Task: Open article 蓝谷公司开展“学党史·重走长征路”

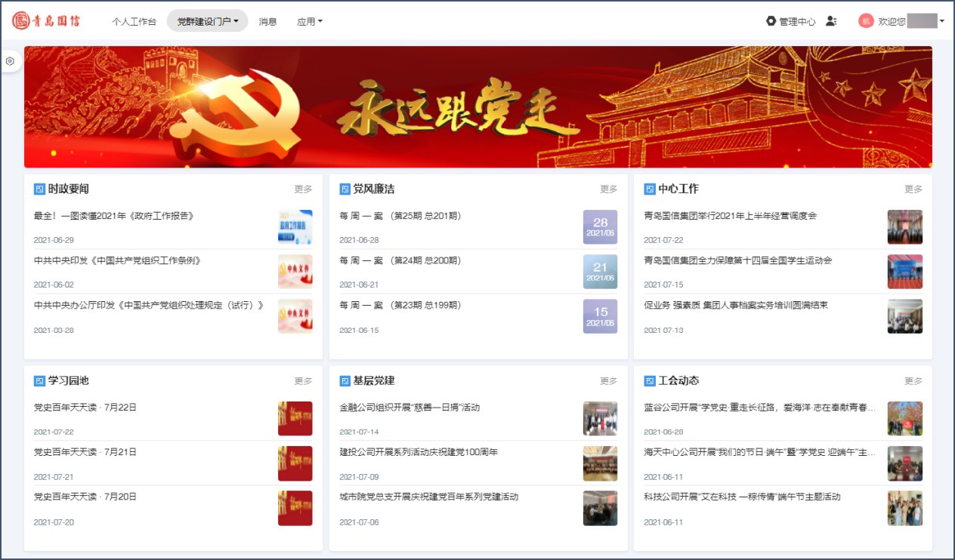Action: 760,408
